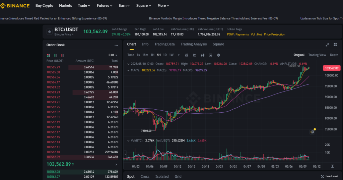Open chart settings gear icon
The image size is (343, 180).
pos(218,55)
